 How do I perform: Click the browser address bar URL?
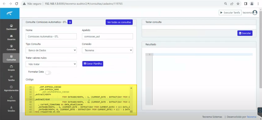(84, 3)
